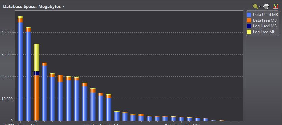Image resolution: width=282 pixels, height=125 pixels.
Task: Select the 'Log Used MB' legend label
Action: pos(265,26)
